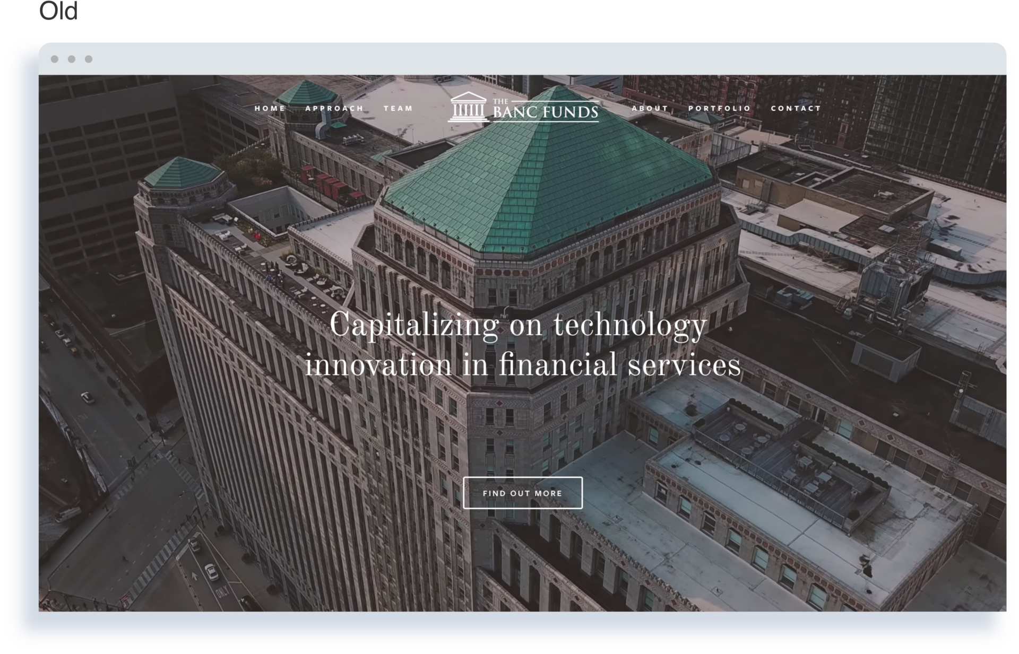Screen dimensions: 1019x654
Task: Click the first gray browser window dot
Action: (x=55, y=59)
